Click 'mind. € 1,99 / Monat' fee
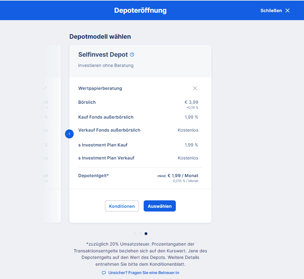Image resolution: width=304 pixels, height=279 pixels. 178,176
